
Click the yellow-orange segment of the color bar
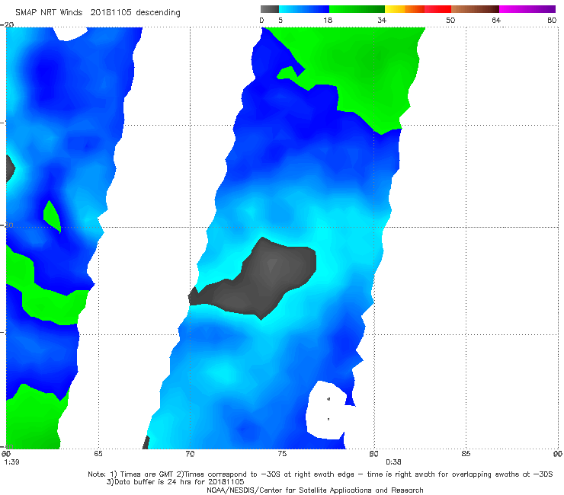coord(405,9)
